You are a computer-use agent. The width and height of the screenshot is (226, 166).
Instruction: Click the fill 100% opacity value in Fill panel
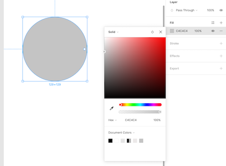[x=198, y=31]
